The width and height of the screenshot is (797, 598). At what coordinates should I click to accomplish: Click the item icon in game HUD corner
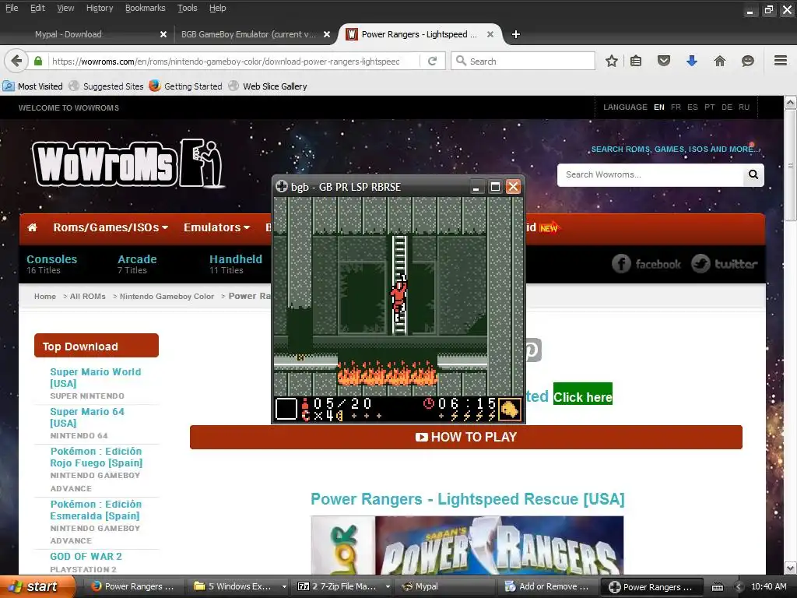(509, 410)
